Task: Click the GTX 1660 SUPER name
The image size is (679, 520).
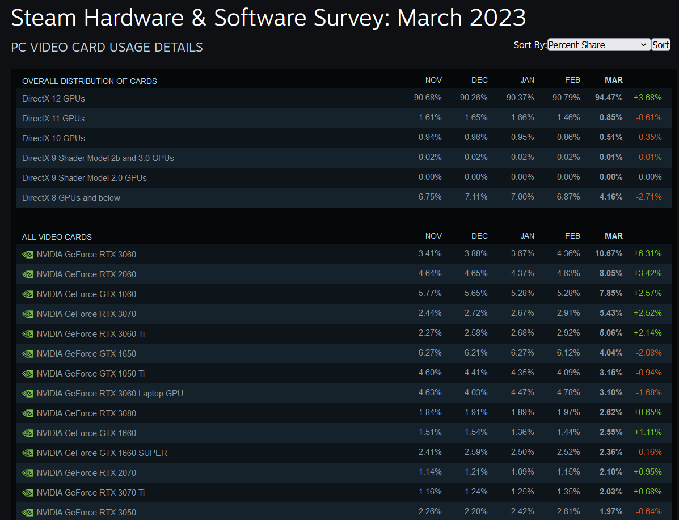Action: [x=102, y=453]
